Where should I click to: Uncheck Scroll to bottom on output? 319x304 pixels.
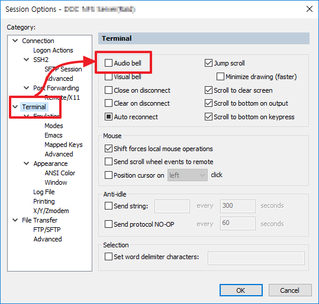(208, 103)
